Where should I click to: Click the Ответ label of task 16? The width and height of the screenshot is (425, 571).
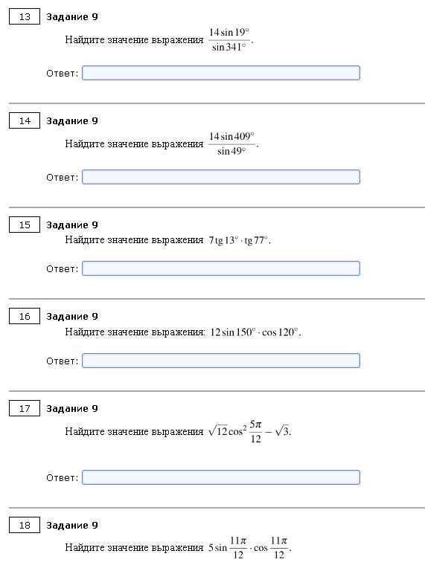(63, 361)
